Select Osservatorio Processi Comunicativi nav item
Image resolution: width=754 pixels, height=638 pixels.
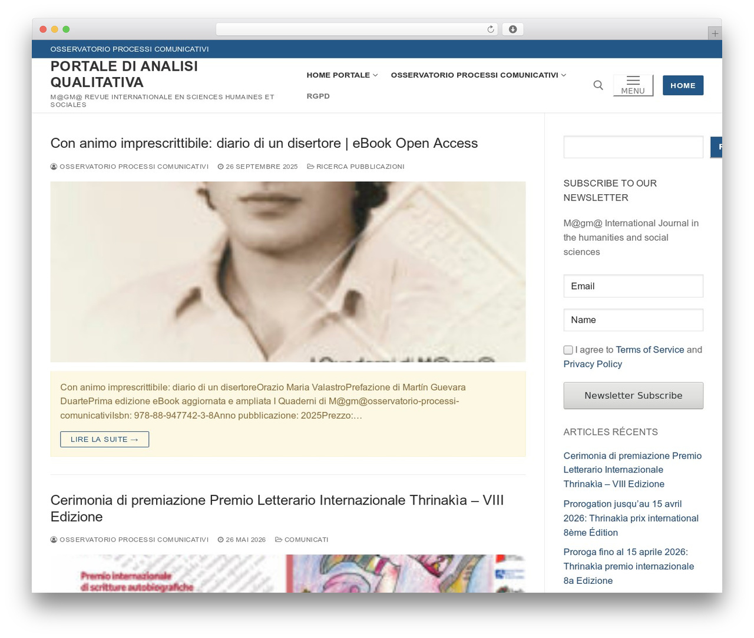[474, 75]
